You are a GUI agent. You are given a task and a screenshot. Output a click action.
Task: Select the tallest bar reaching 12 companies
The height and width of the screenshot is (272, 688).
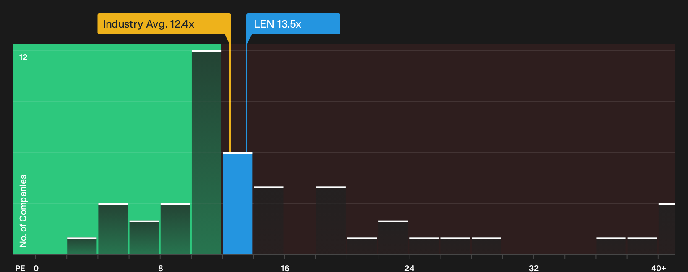click(x=206, y=152)
